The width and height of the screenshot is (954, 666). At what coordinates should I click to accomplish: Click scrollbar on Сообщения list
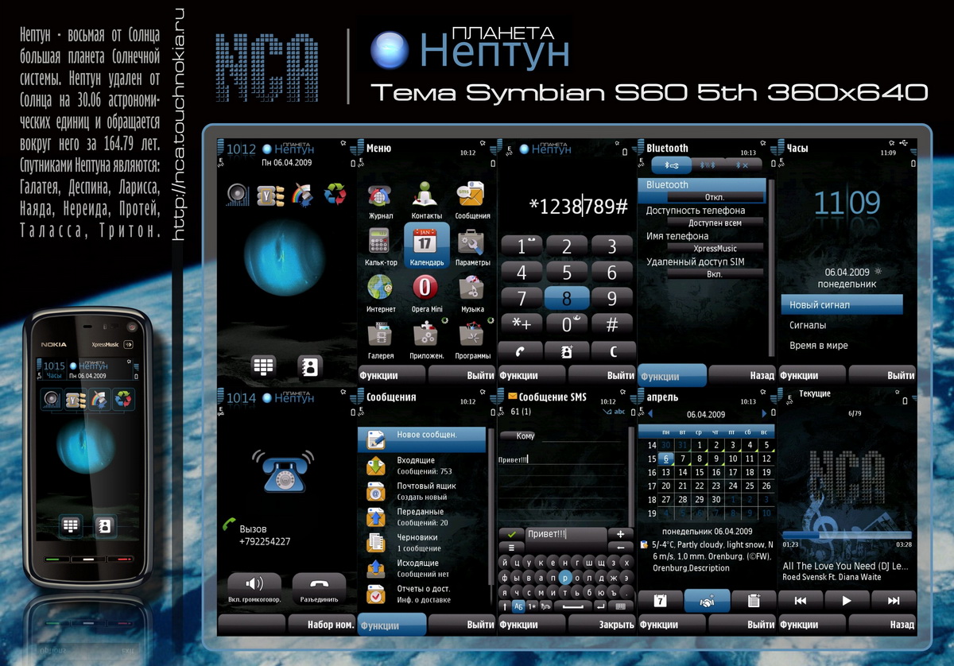pyautogui.click(x=491, y=517)
